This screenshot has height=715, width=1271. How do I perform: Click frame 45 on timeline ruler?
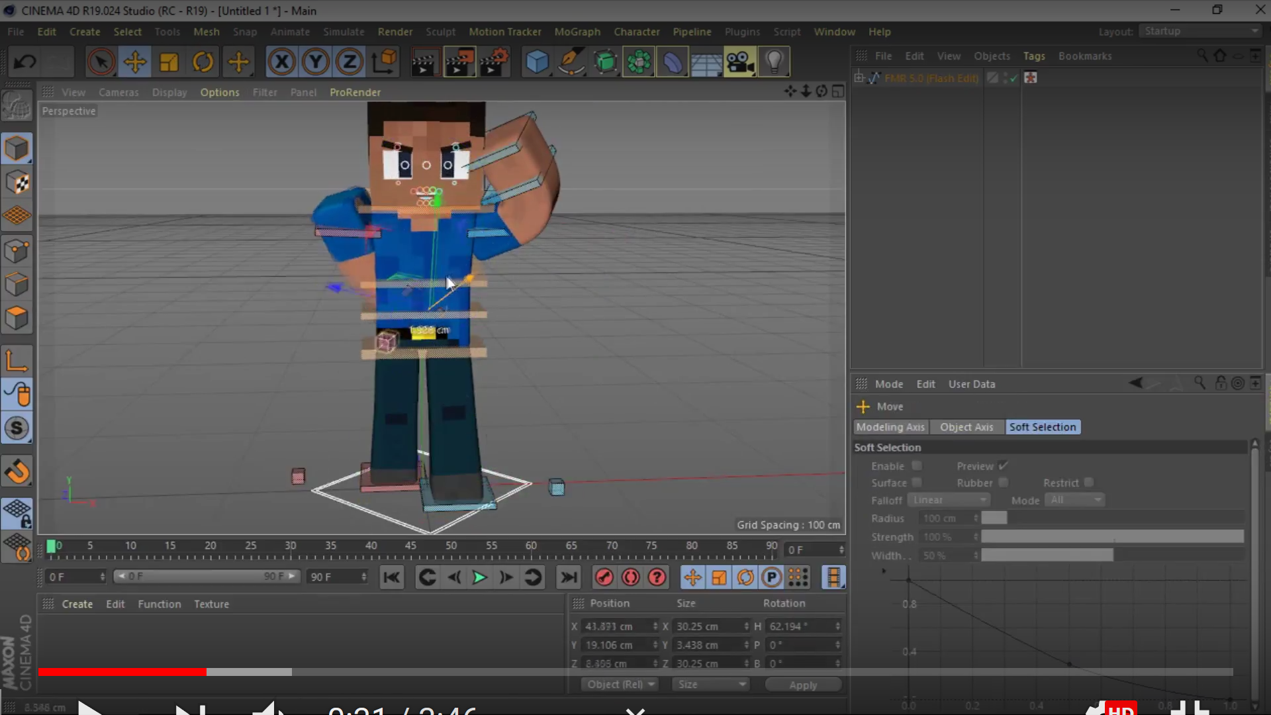(x=410, y=546)
